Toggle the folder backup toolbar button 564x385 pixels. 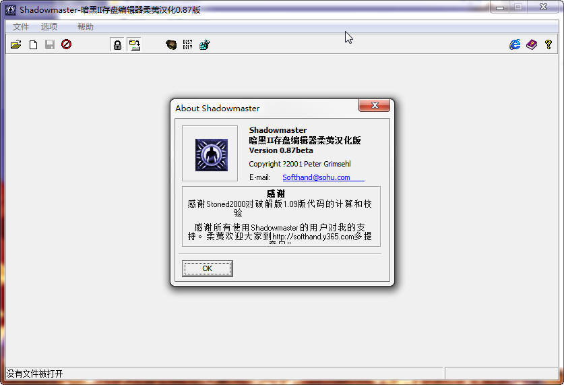pyautogui.click(x=135, y=45)
